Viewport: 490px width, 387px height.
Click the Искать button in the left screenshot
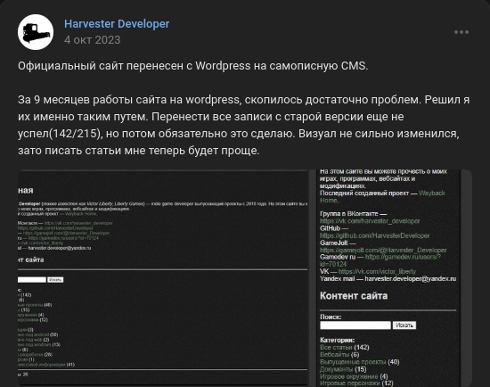55,280
